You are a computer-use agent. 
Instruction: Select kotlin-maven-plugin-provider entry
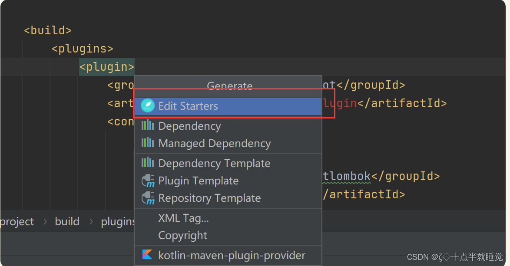click(x=228, y=255)
